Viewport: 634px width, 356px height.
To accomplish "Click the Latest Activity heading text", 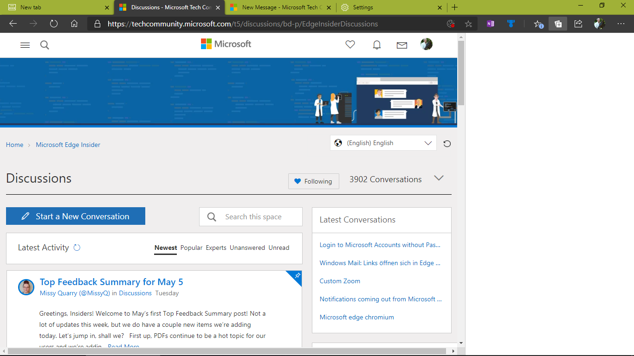I will (43, 248).
